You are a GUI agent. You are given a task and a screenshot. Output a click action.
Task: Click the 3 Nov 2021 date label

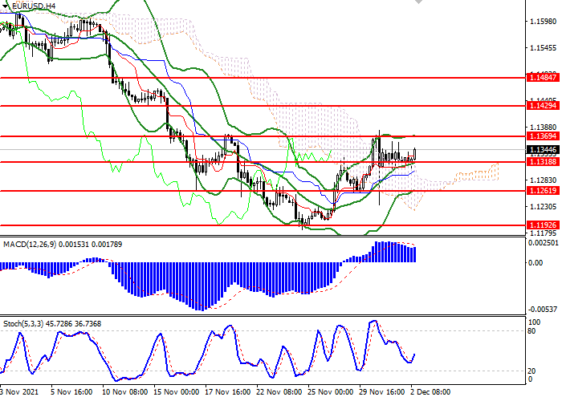tap(18, 392)
